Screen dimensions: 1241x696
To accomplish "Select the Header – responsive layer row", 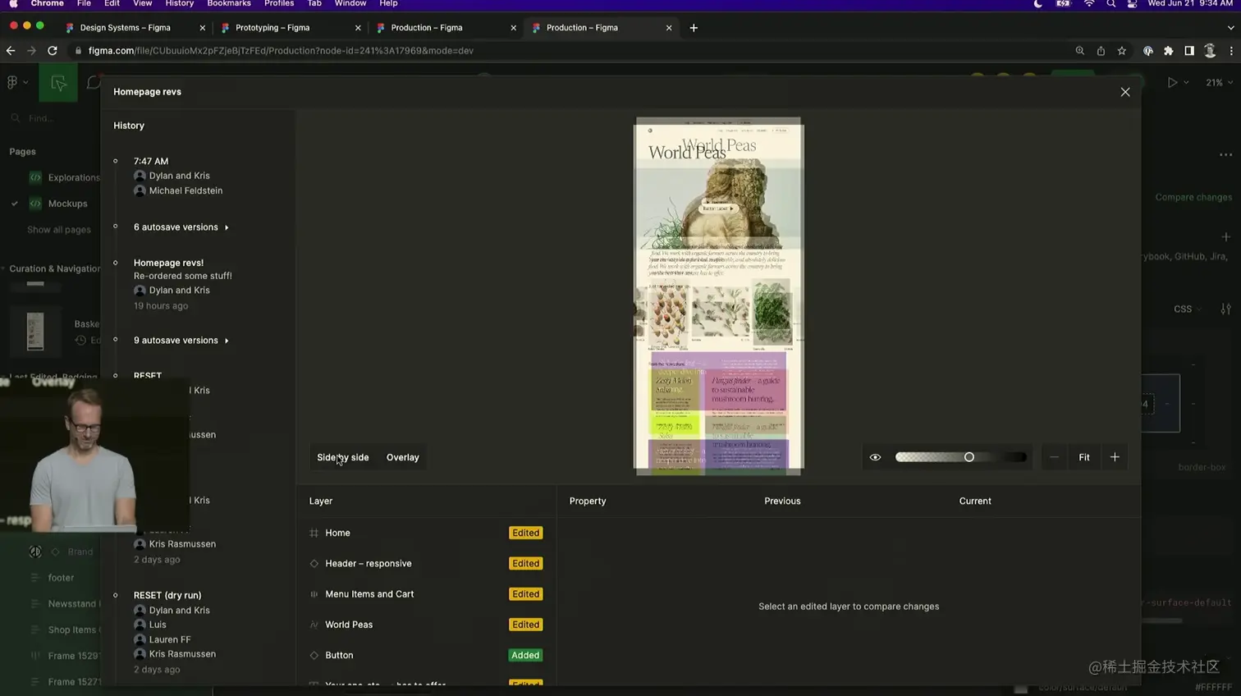I will coord(426,563).
